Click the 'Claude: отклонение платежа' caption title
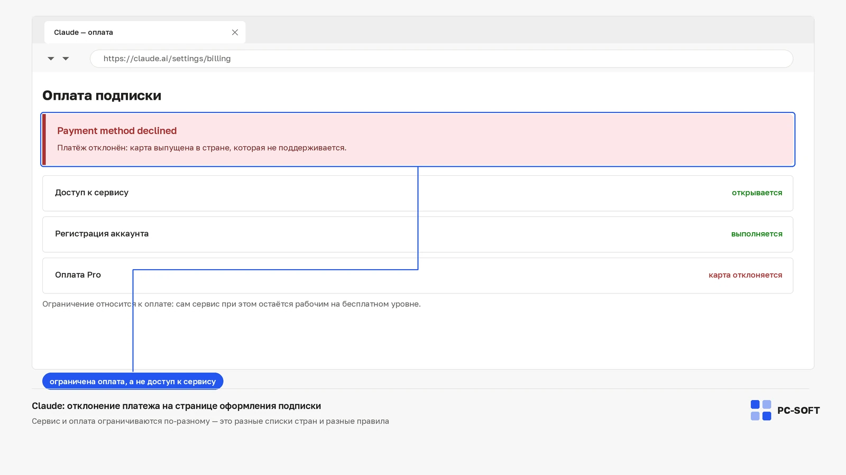This screenshot has height=475, width=846. coord(176,406)
